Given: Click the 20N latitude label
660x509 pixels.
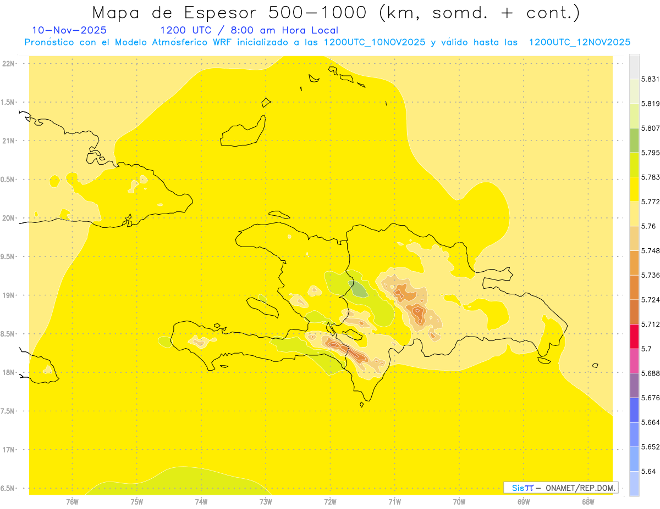Looking at the screenshot, I should pos(8,218).
